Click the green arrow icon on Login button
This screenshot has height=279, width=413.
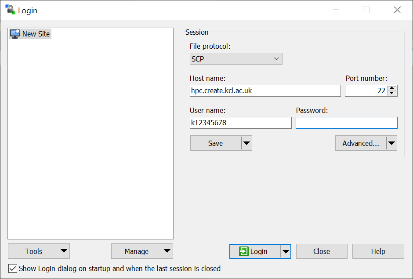pyautogui.click(x=244, y=251)
